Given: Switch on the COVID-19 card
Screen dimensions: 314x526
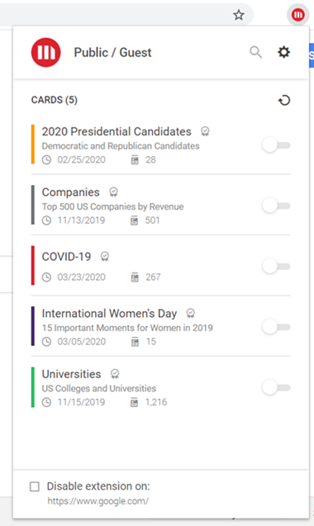Looking at the screenshot, I should pyautogui.click(x=276, y=267).
